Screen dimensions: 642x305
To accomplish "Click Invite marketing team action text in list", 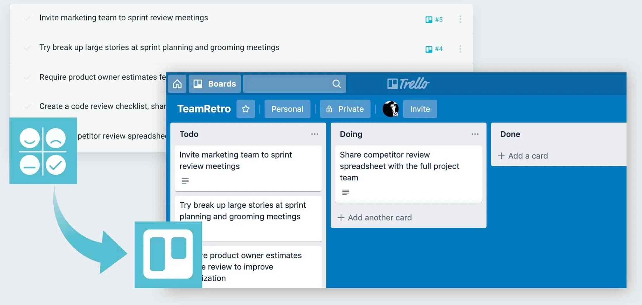I will click(x=124, y=18).
